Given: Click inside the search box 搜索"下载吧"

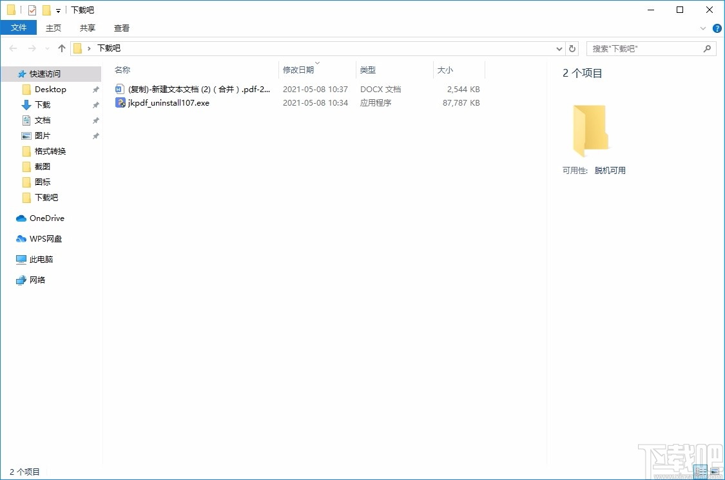Looking at the screenshot, I should [x=644, y=48].
